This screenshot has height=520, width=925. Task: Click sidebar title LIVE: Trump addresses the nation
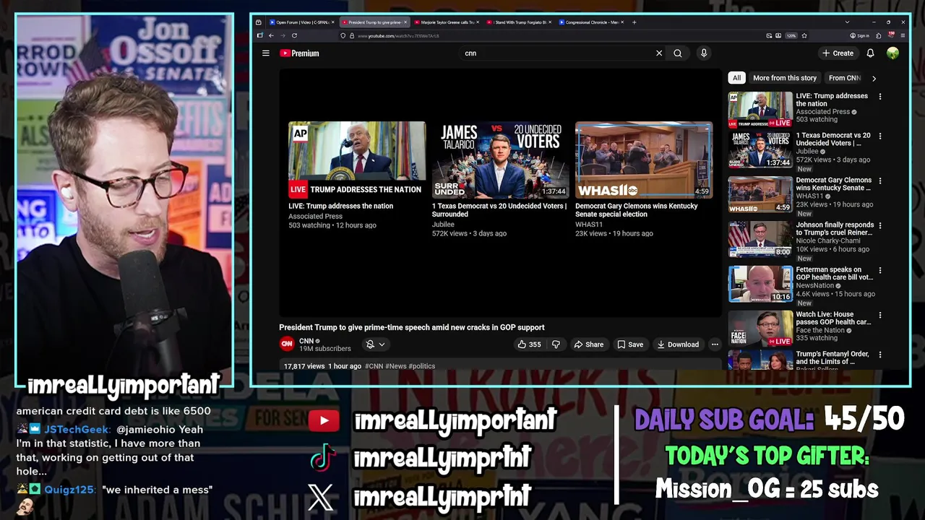click(832, 100)
